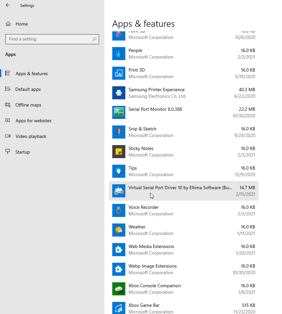Select the Snip & Sketch app name
Image resolution: width=282 pixels, height=314 pixels.
point(142,129)
